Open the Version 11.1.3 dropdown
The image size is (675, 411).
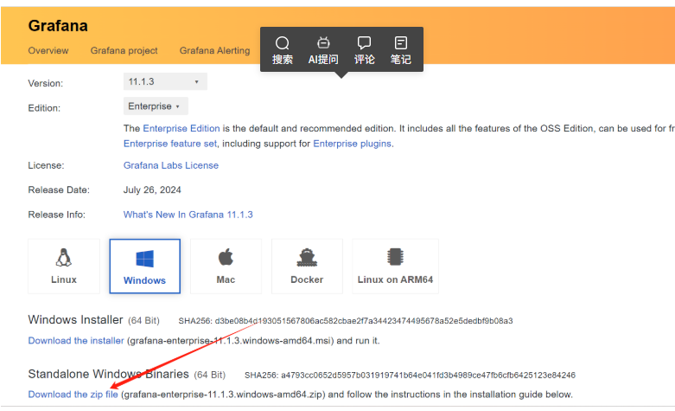pos(165,81)
